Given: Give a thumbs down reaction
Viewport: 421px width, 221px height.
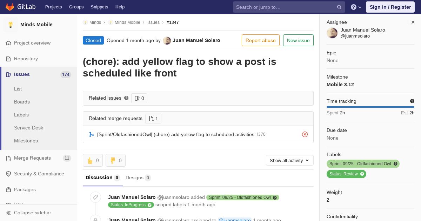Looking at the screenshot, I should 115,160.
